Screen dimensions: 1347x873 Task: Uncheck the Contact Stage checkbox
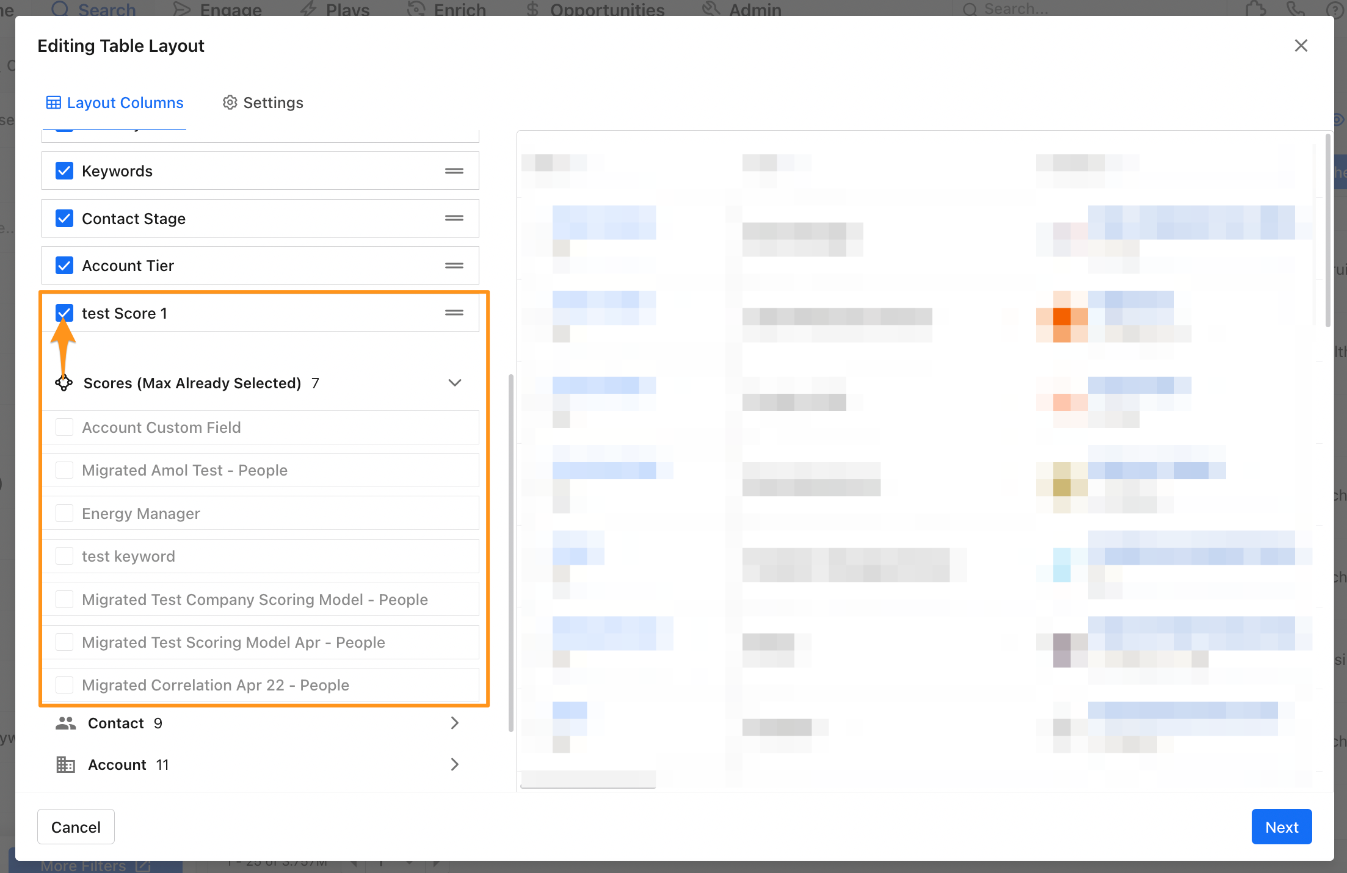tap(64, 218)
